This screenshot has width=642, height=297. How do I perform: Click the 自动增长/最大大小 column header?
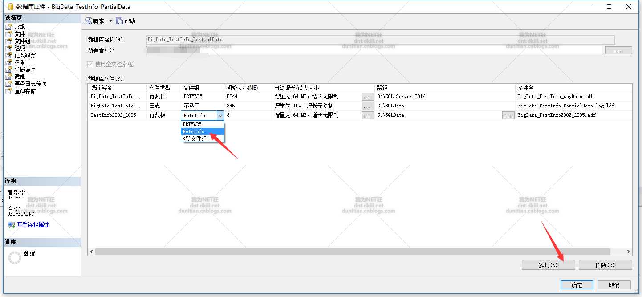pyautogui.click(x=323, y=88)
